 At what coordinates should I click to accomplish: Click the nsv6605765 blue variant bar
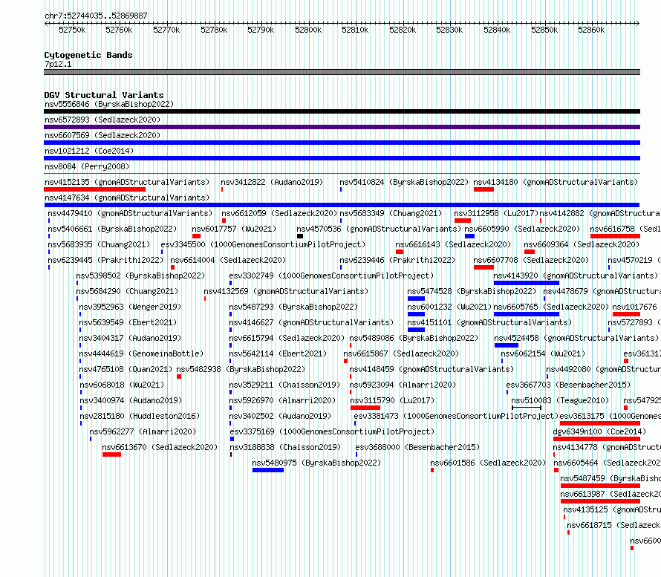tap(527, 314)
